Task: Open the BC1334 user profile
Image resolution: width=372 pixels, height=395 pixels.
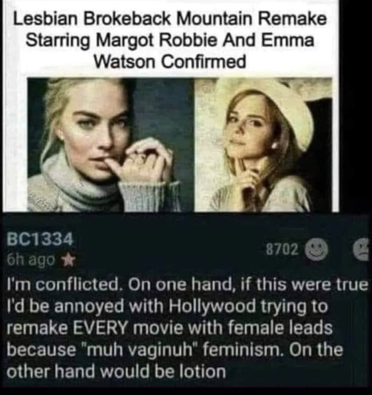Action: [x=40, y=239]
